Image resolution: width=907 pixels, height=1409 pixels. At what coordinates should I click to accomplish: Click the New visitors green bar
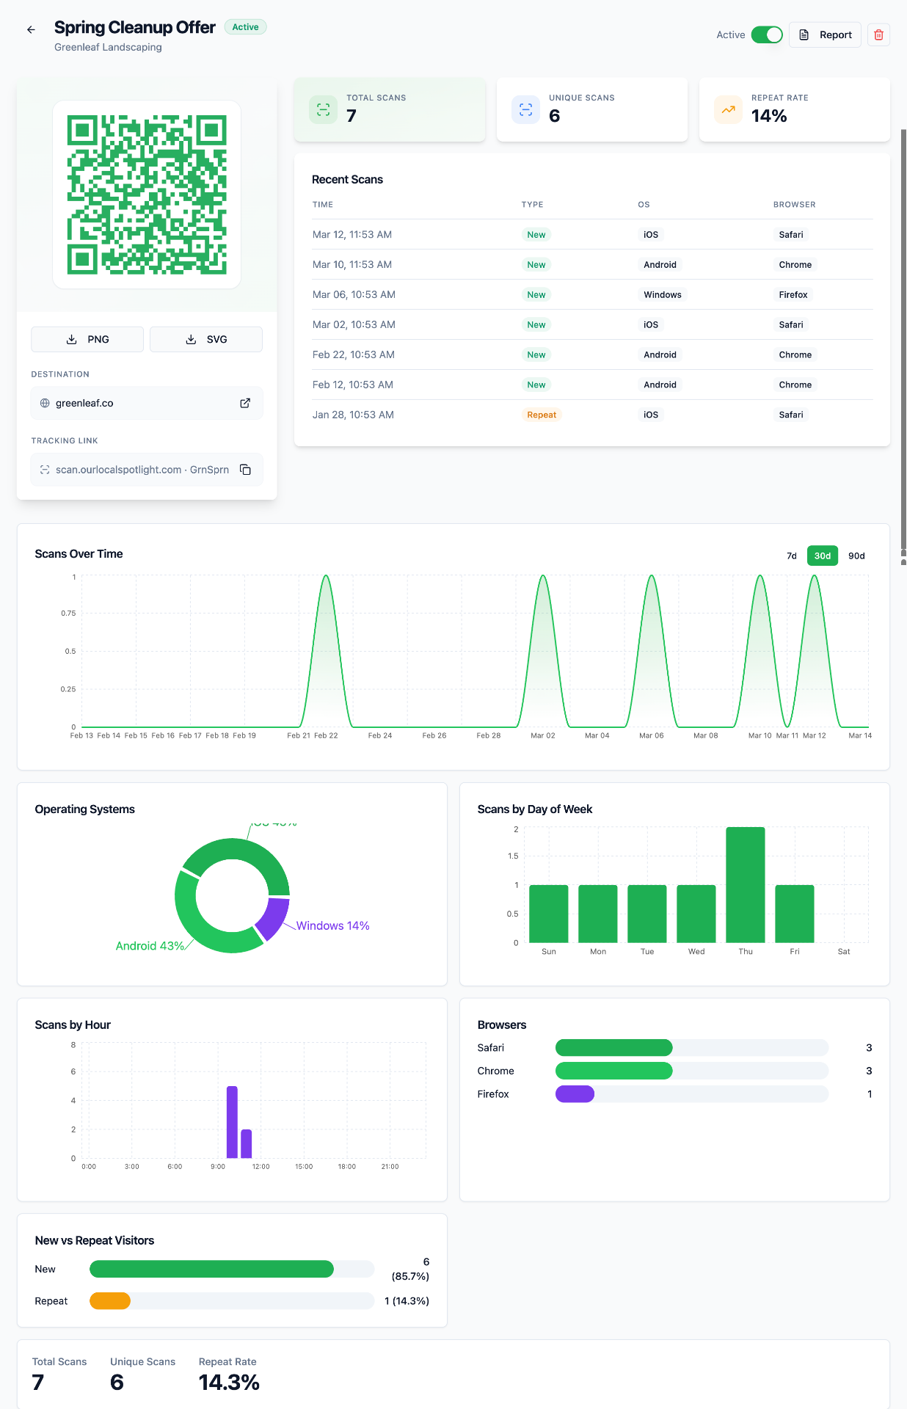[211, 1269]
